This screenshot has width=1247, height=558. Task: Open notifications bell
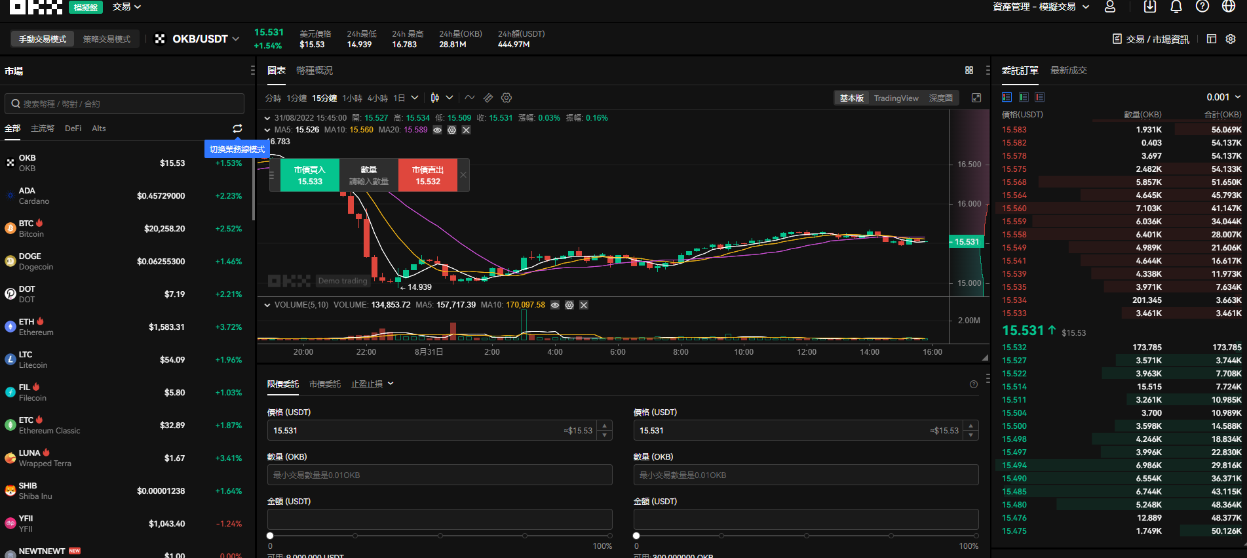click(1176, 7)
